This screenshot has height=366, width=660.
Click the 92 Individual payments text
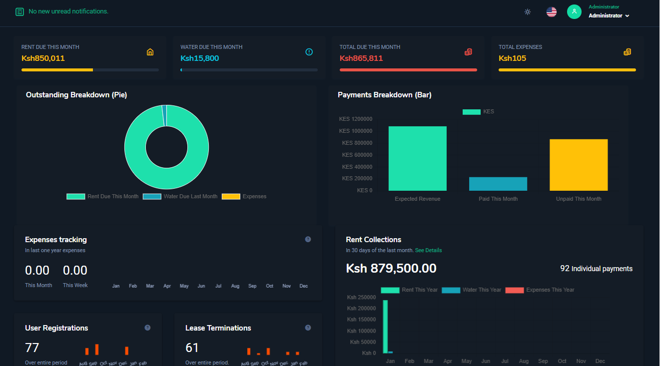[596, 269]
